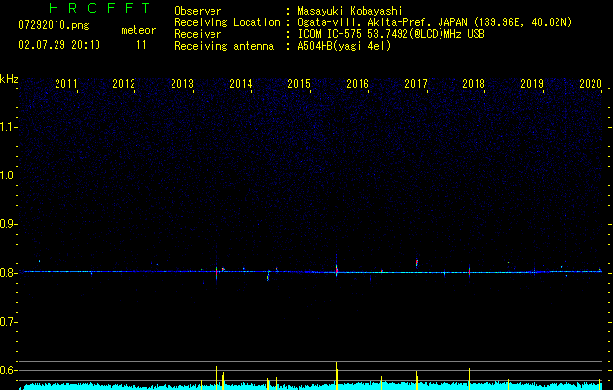Viewport: 613px width, 390px height.
Task: Click the 'Observer' field label
Action: [x=198, y=11]
